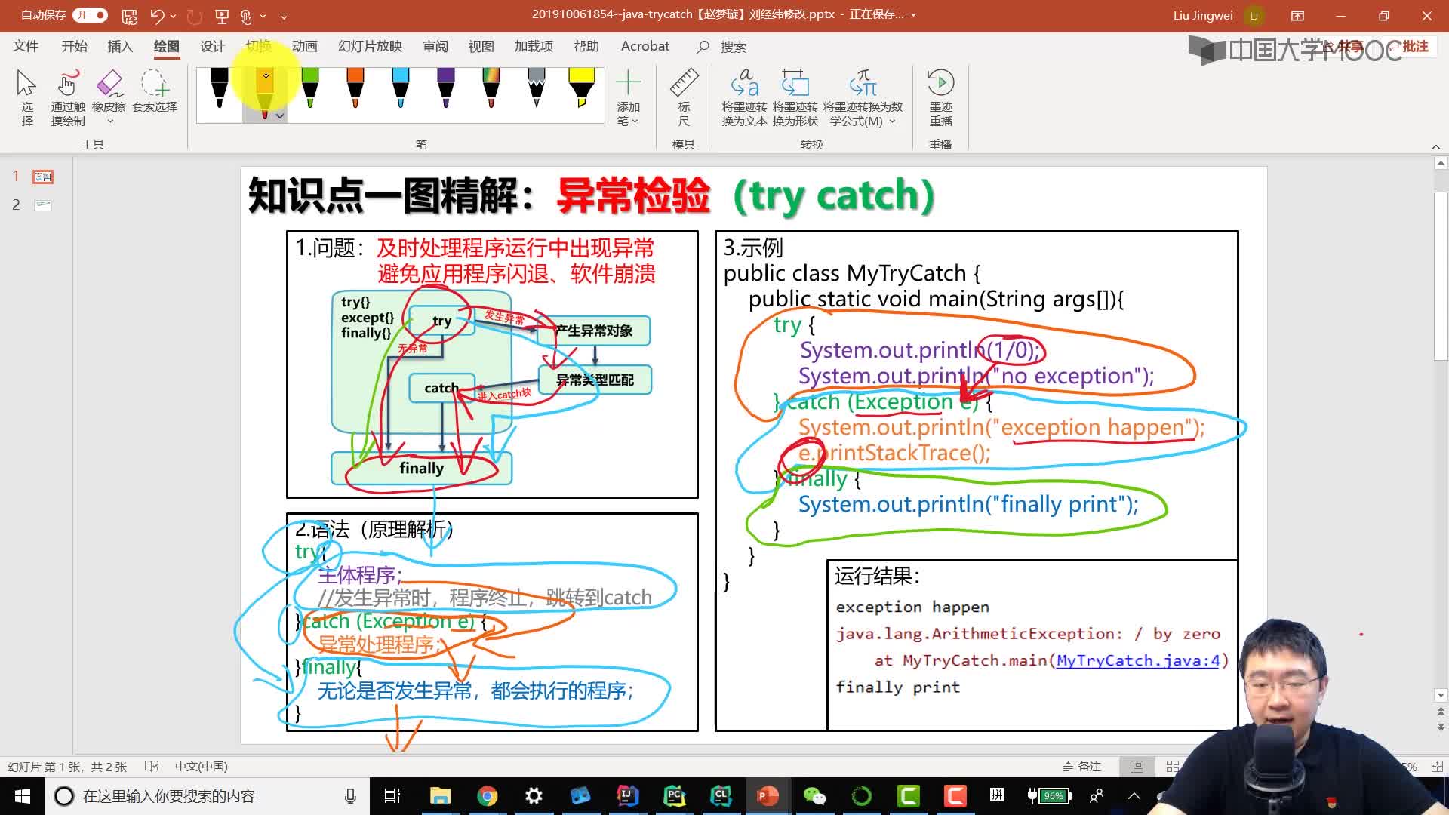Open Windows Start menu
Image resolution: width=1449 pixels, height=815 pixels.
(22, 796)
